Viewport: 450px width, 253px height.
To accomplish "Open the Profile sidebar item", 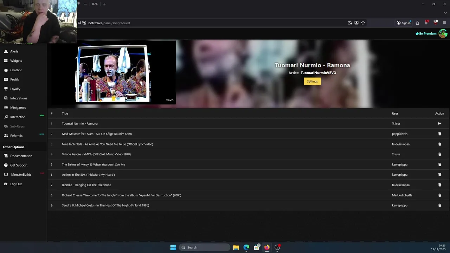I will click(x=14, y=79).
